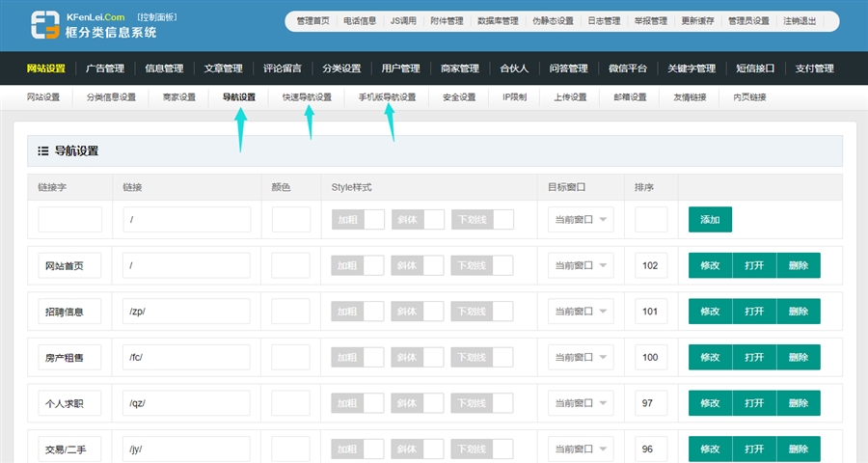The image size is (868, 463).
Task: Toggle 加粗 bold switch for 网站首页 row
Action: [x=358, y=265]
